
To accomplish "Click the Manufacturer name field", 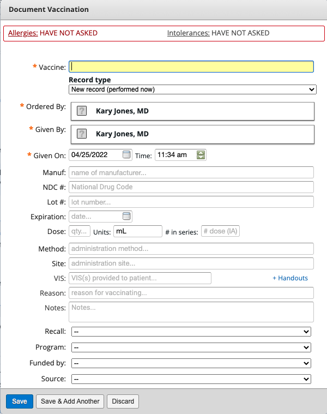I will click(x=191, y=172).
